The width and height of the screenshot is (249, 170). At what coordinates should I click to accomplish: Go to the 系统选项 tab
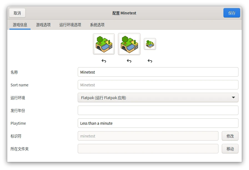(97, 25)
